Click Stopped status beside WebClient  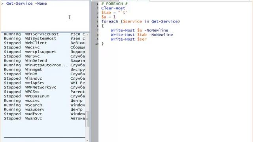click(12, 43)
